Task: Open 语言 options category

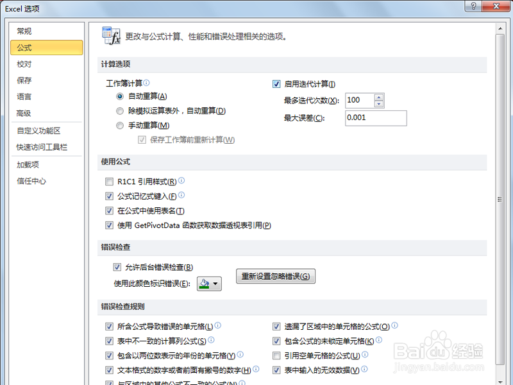Action: coord(46,97)
